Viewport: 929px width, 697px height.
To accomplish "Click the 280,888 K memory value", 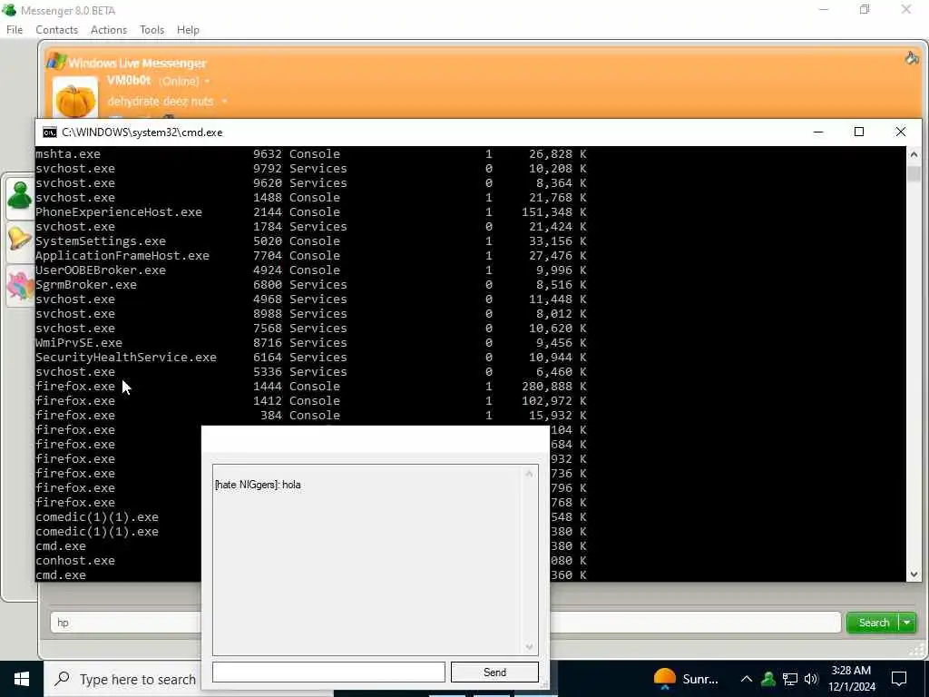I will coord(553,386).
